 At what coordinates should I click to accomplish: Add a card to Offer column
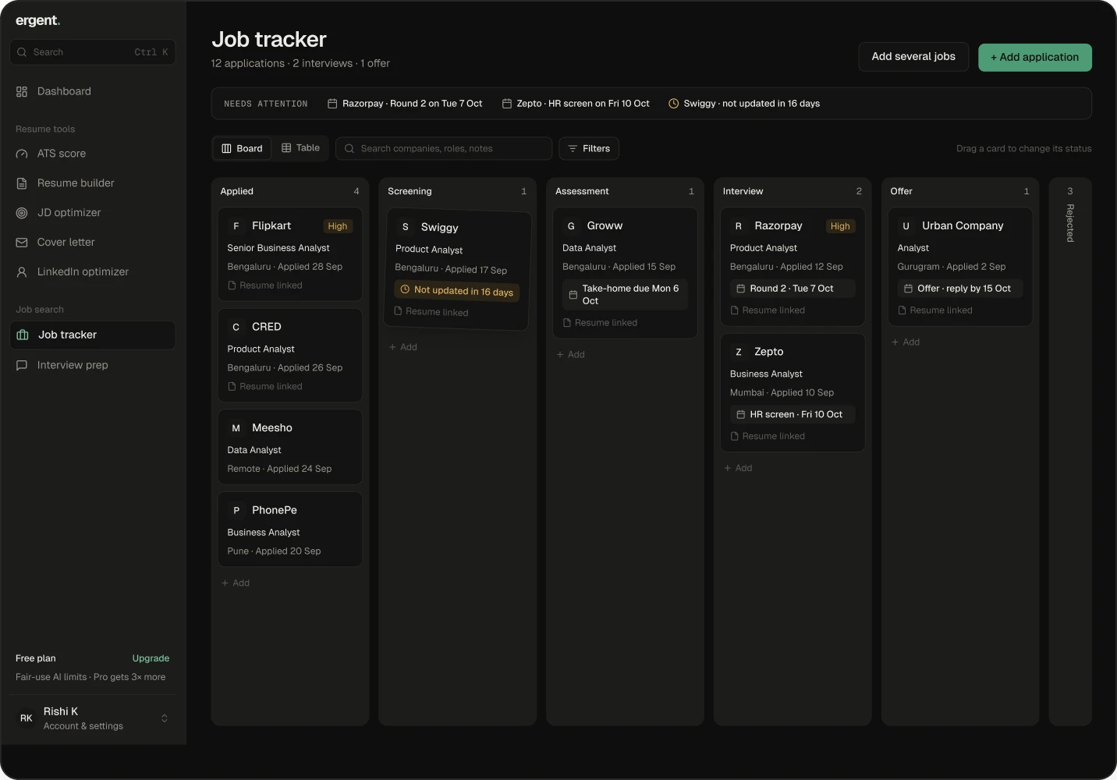906,342
